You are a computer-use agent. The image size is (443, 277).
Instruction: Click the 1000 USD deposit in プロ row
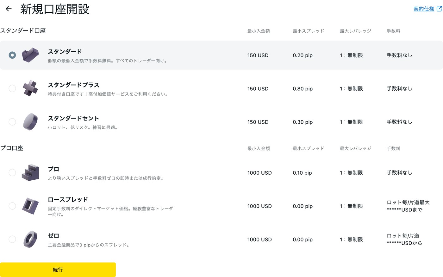pos(259,173)
